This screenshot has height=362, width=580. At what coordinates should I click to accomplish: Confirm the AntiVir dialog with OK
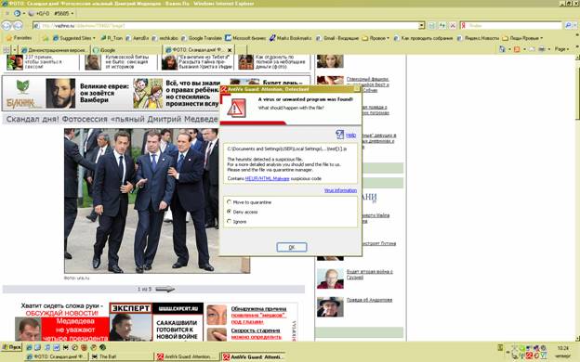(x=292, y=247)
